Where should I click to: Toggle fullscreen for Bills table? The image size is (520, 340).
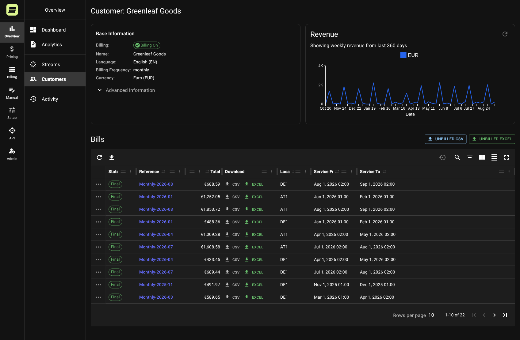(507, 157)
